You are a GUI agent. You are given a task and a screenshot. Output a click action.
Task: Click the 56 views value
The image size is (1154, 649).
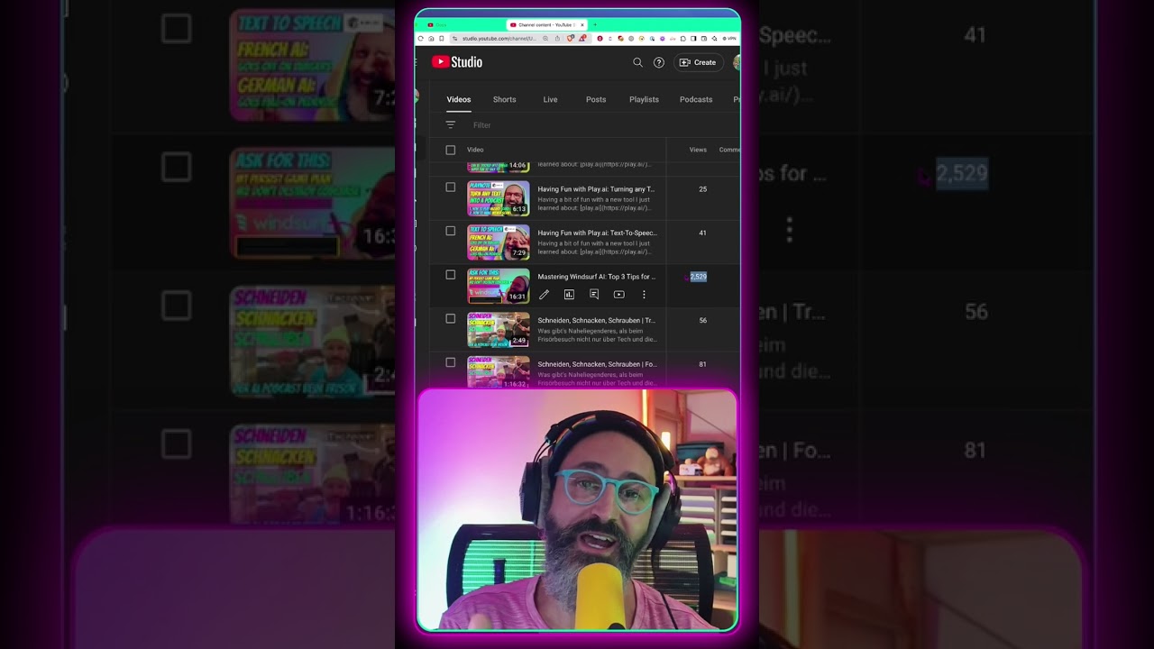tap(702, 320)
